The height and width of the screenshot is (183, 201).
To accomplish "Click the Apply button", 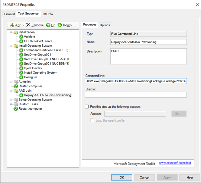I will click(x=167, y=177).
